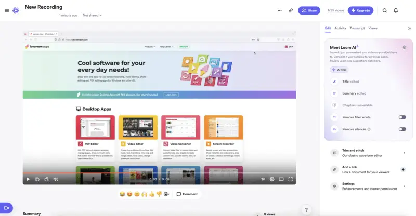Image resolution: width=416 pixels, height=216 pixels.
Task: Open the three-dot more options menu
Action: click(280, 10)
